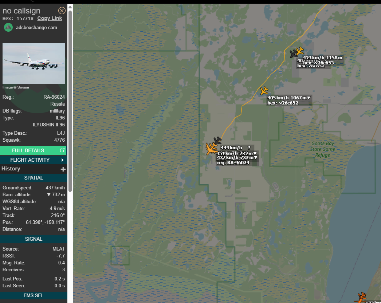Click the reg: RA-96024 map label
This screenshot has height=303, width=381.
[233, 163]
